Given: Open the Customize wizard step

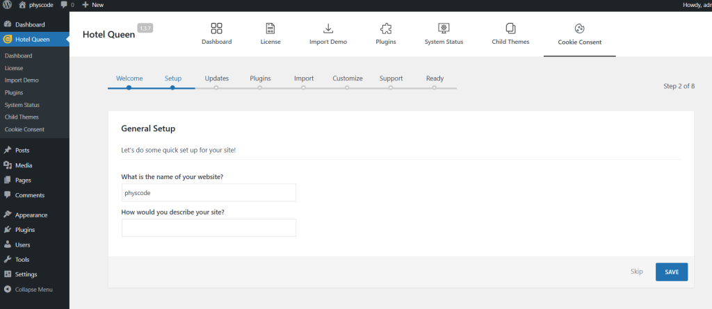Looking at the screenshot, I should 348,78.
